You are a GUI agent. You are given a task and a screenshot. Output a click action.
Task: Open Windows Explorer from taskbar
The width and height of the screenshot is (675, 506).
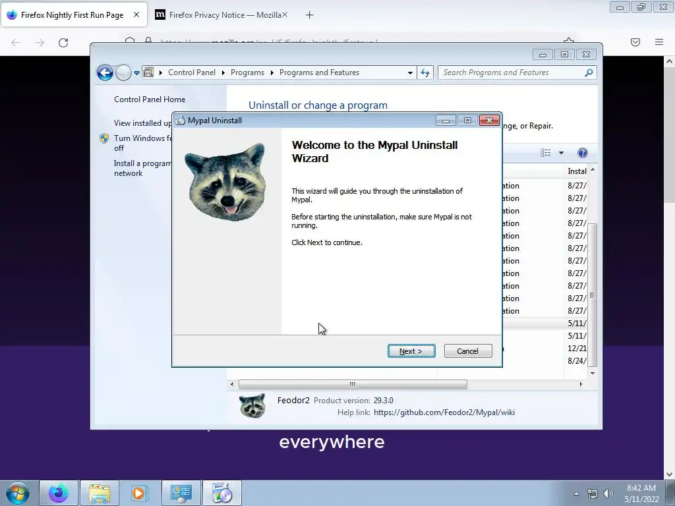pos(100,493)
